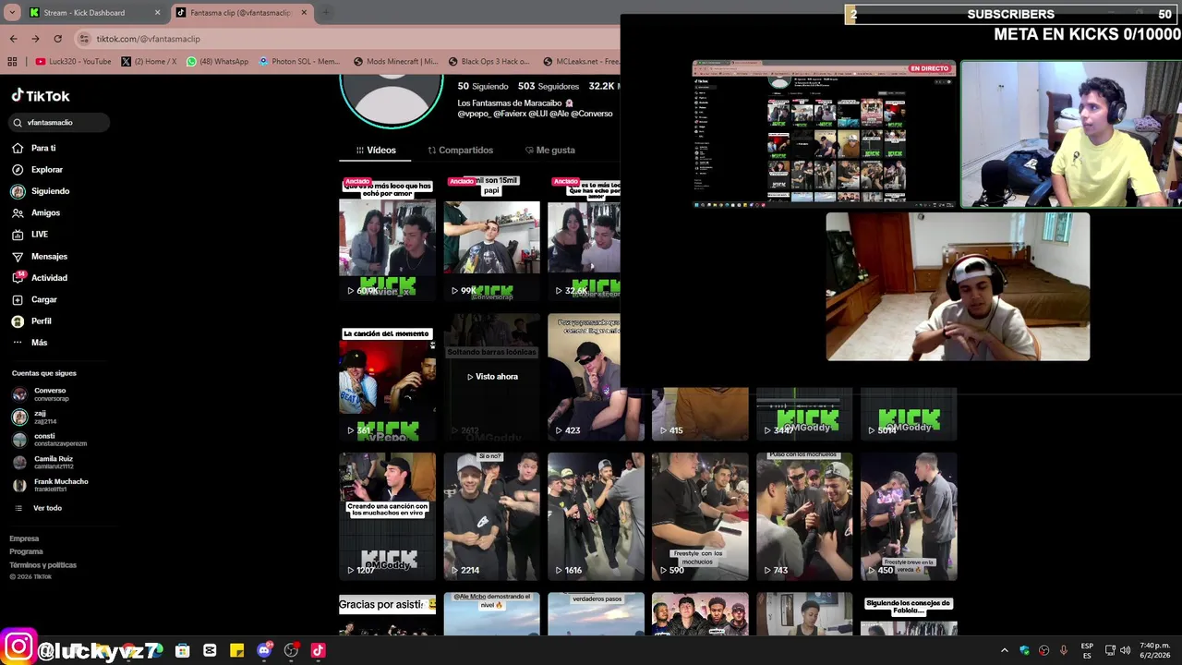
Task: Show hidden system tray icons
Action: [x=1005, y=650]
